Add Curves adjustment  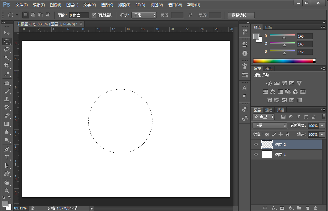click(284, 83)
